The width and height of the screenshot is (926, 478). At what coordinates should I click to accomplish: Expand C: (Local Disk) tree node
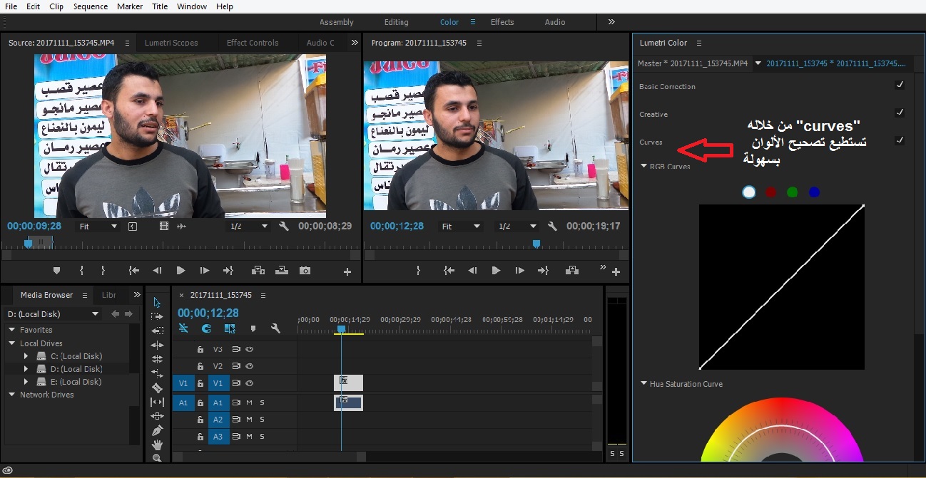(26, 356)
